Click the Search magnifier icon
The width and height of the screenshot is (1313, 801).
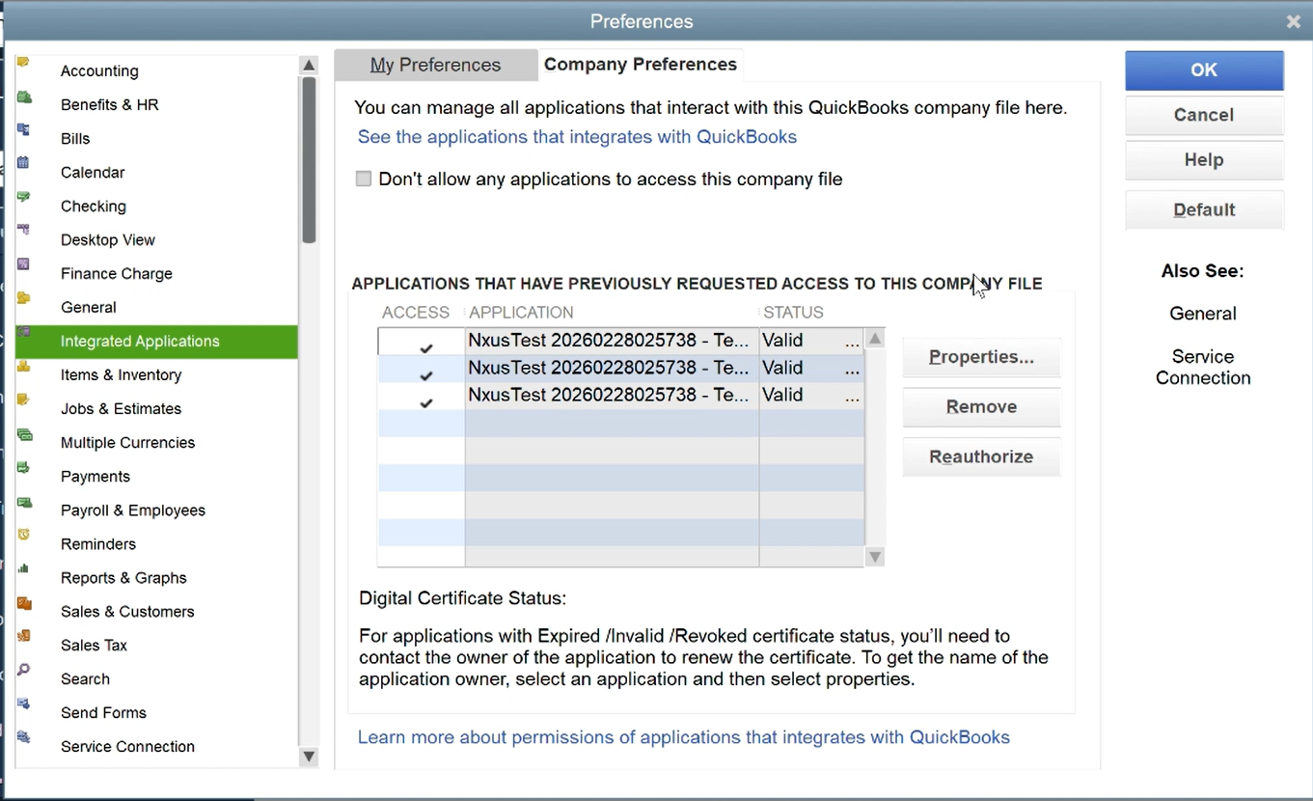(24, 671)
